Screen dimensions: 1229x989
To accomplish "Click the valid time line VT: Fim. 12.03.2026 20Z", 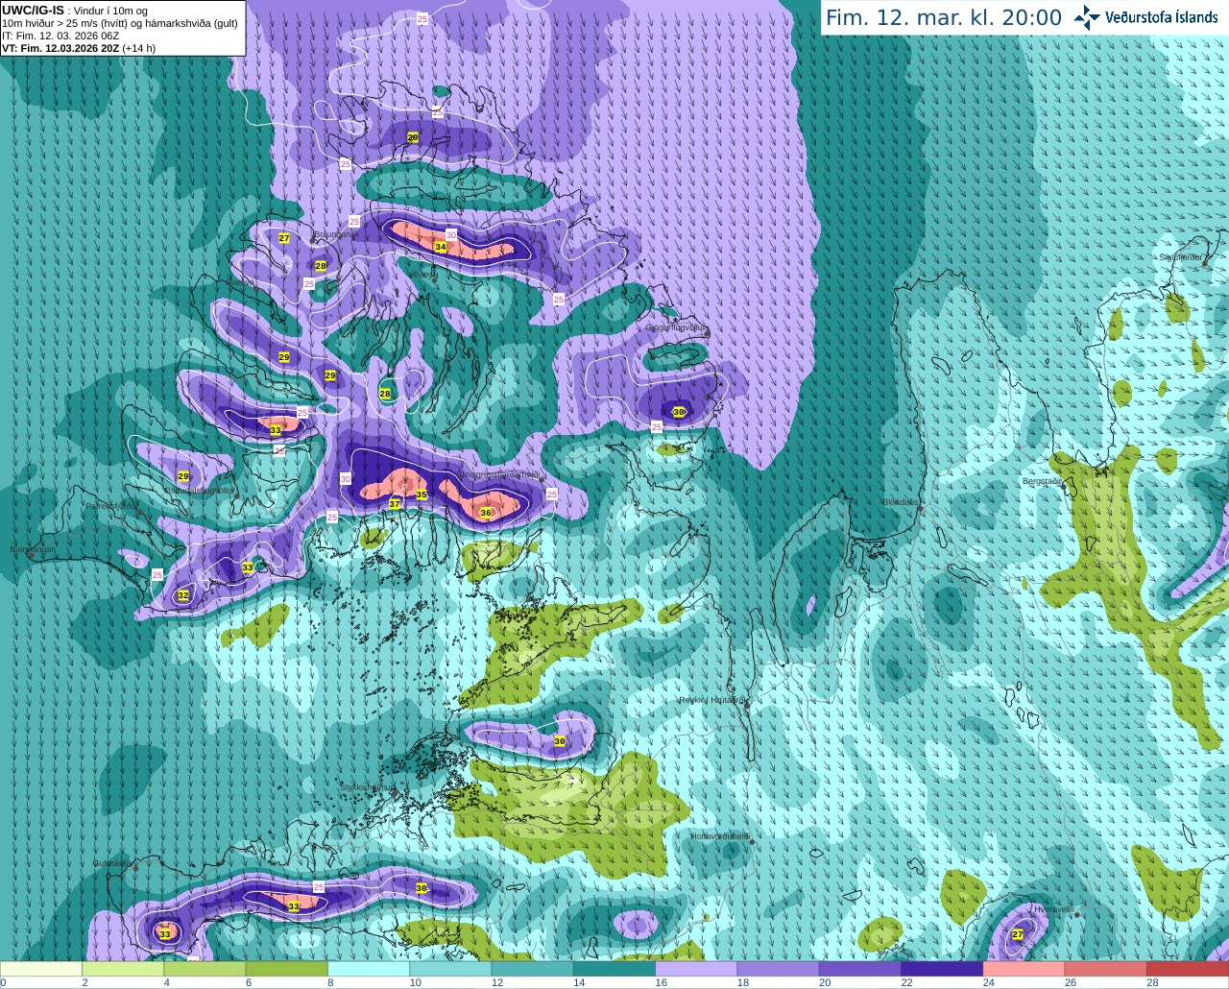I will click(60, 48).
